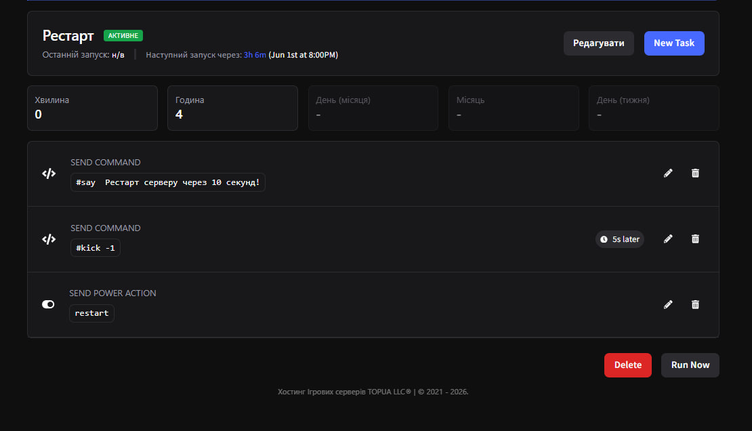The width and height of the screenshot is (752, 431).
Task: Edit the #say send command task
Action: [x=668, y=173]
